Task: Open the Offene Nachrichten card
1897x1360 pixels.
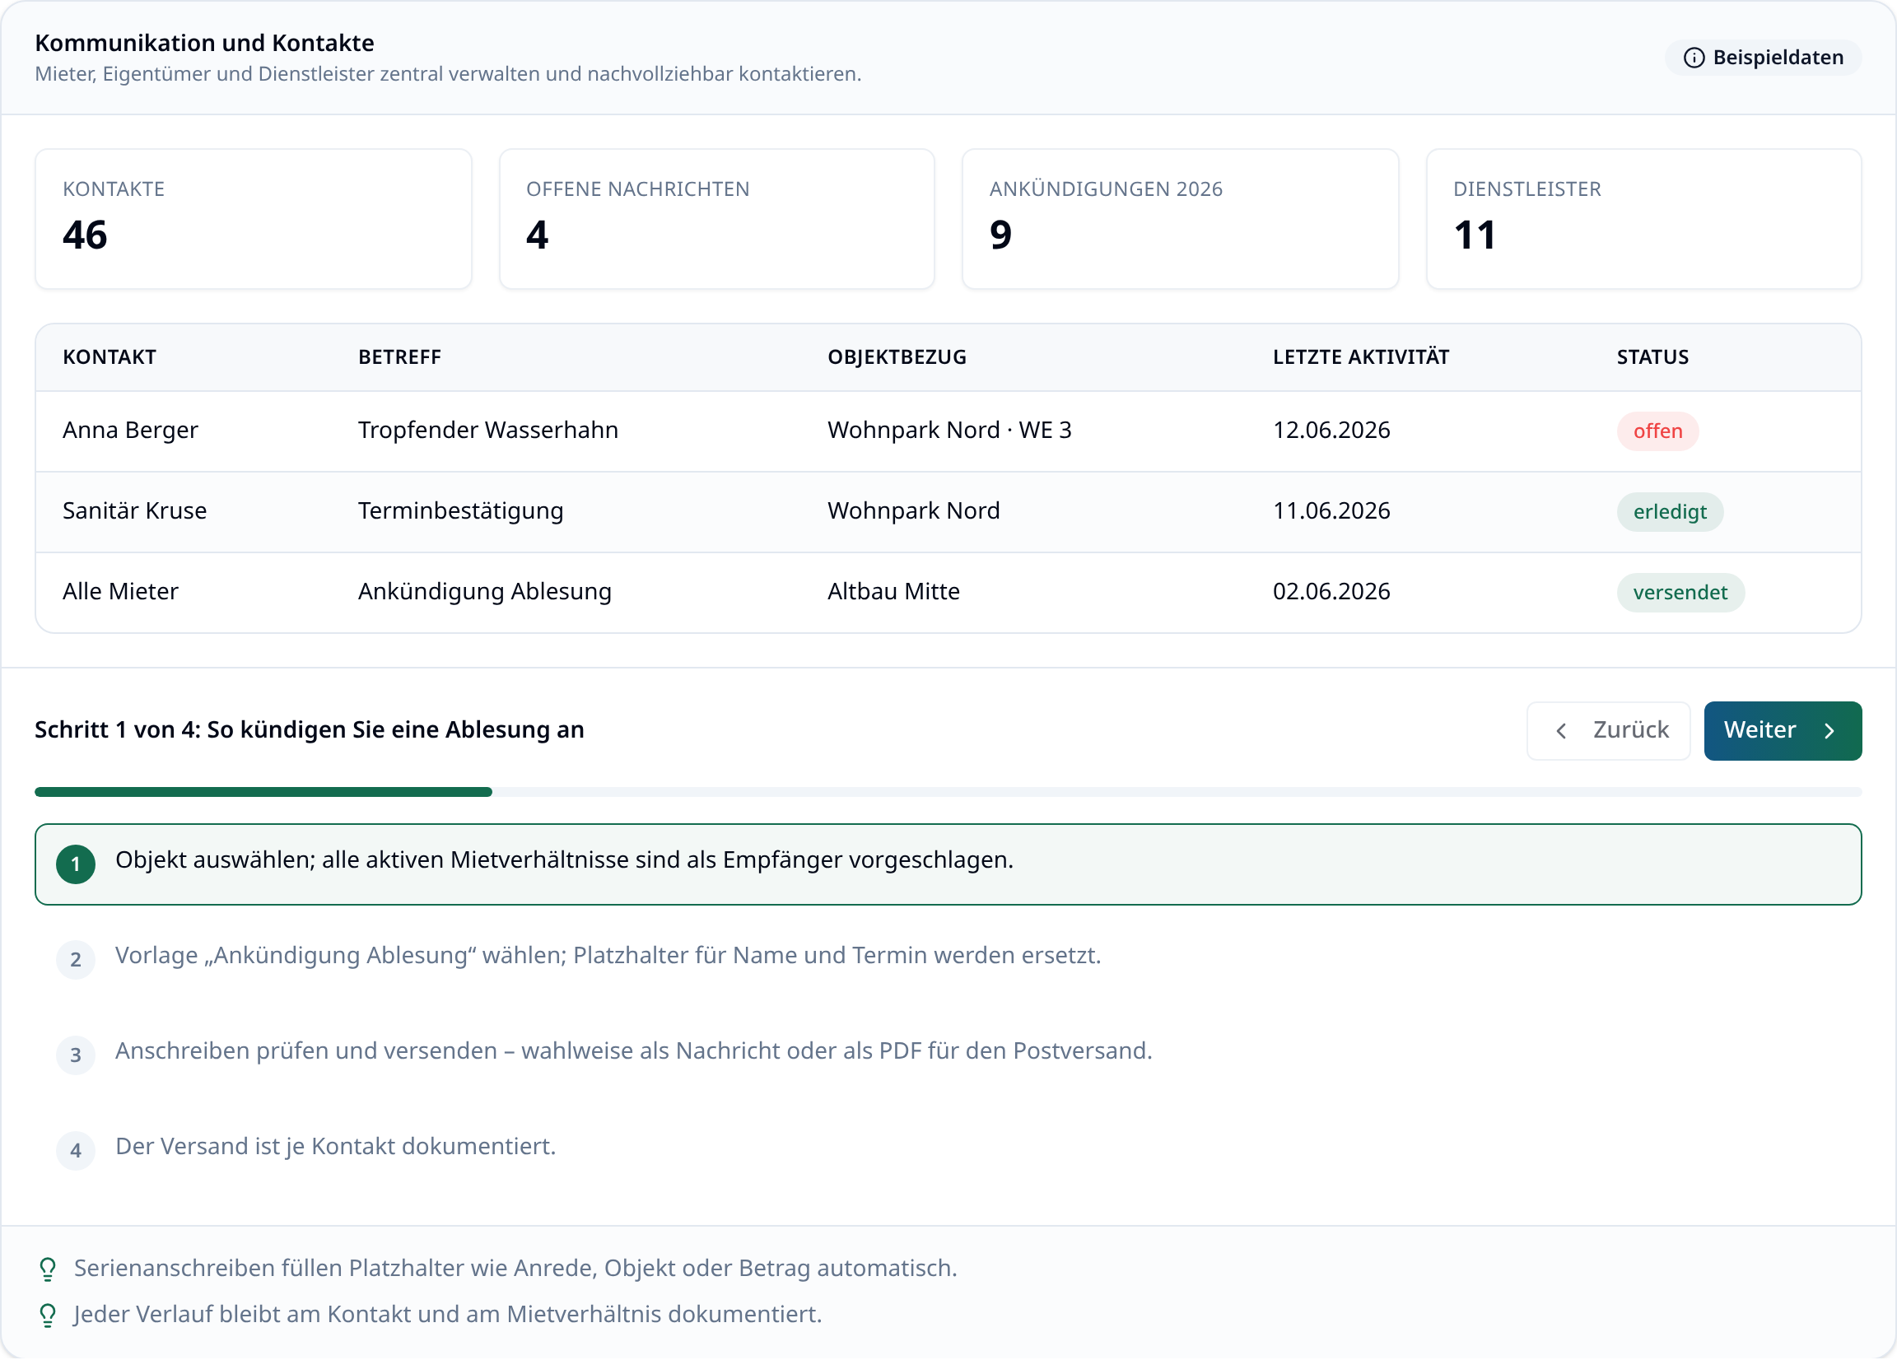Action: [717, 219]
